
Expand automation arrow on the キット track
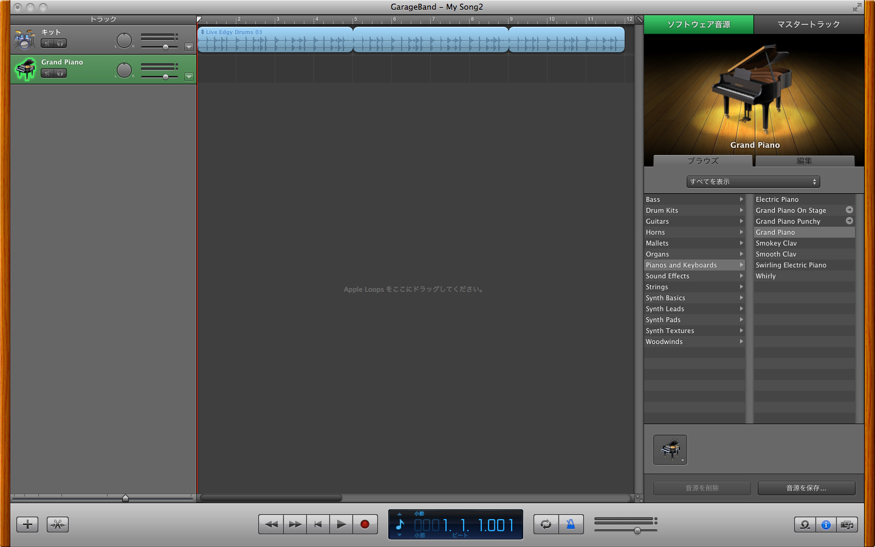[189, 47]
